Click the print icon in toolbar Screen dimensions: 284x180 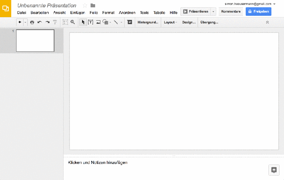pos(32,22)
